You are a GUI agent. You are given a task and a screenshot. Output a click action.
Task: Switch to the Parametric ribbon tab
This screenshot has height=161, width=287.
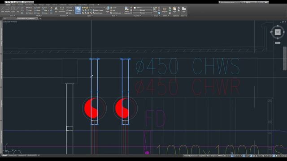(x=28, y=5)
